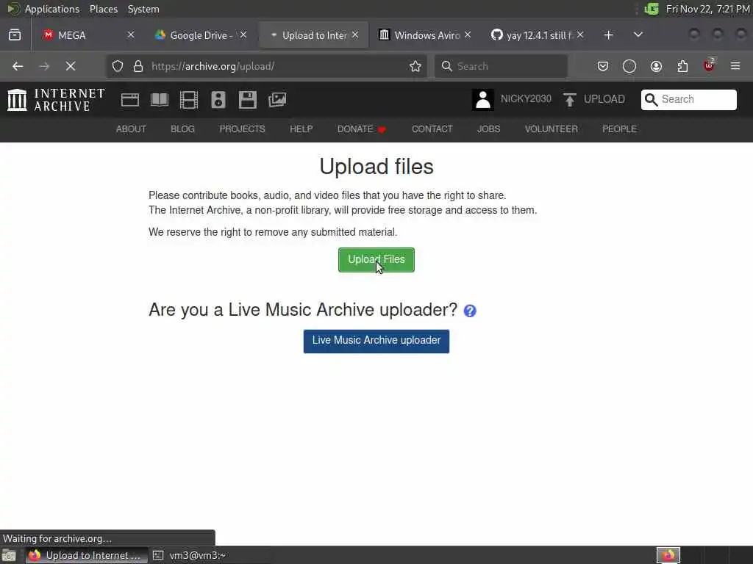Click the UPLOAD text link
753x564 pixels.
coord(604,99)
